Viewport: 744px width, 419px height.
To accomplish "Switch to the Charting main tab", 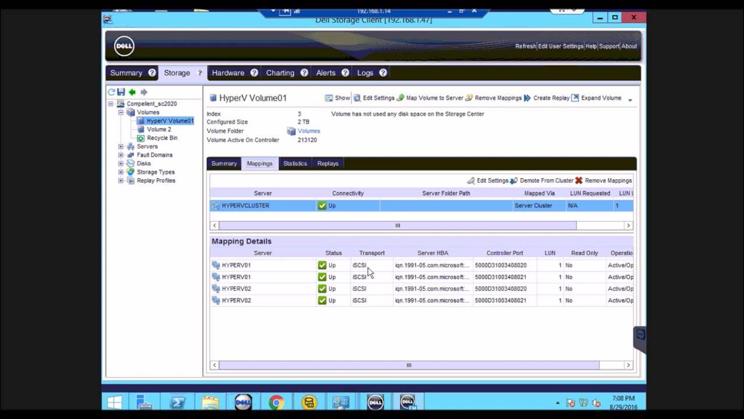I will (280, 73).
